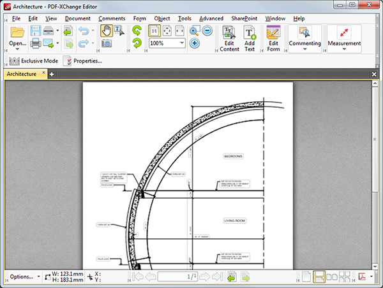Click the scroll down arrow of vertical scrollbar
383x288 pixels.
pyautogui.click(x=375, y=266)
